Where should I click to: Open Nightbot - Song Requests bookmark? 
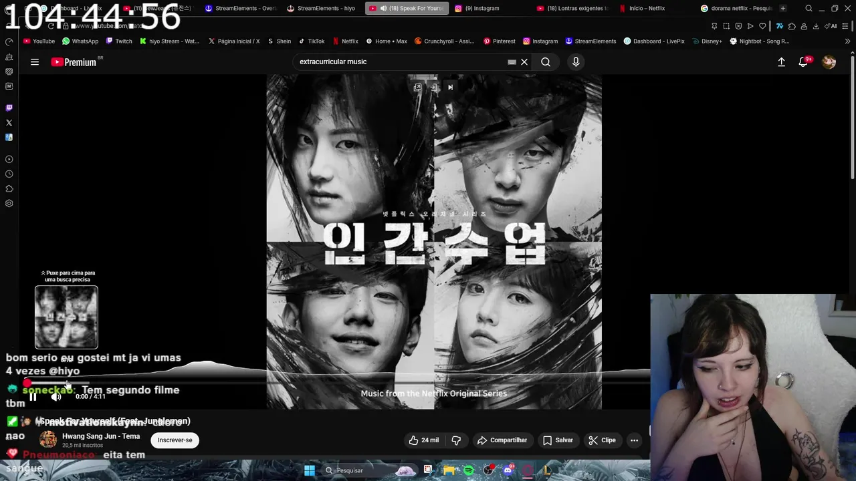tap(760, 41)
